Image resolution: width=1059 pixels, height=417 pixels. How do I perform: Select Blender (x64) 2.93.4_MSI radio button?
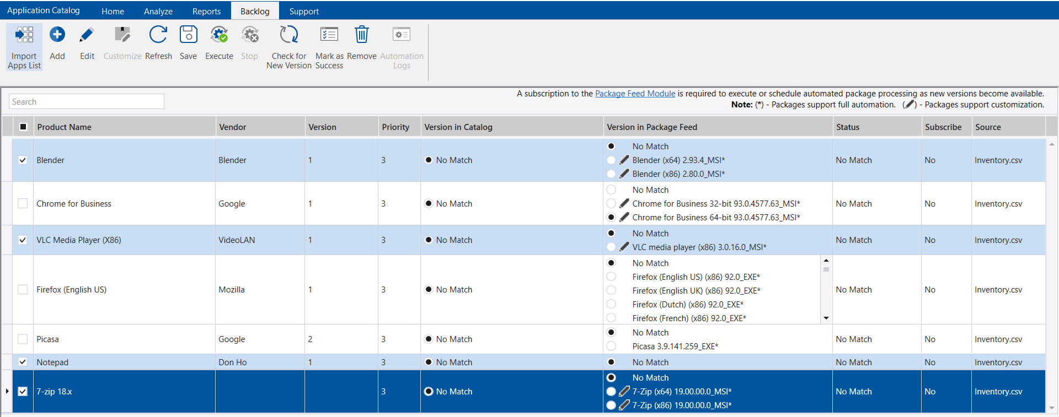[x=611, y=160]
